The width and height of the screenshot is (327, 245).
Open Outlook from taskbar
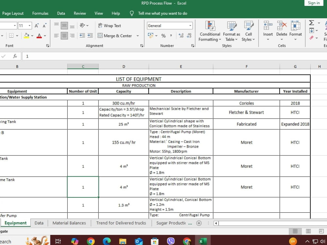(x=138, y=241)
